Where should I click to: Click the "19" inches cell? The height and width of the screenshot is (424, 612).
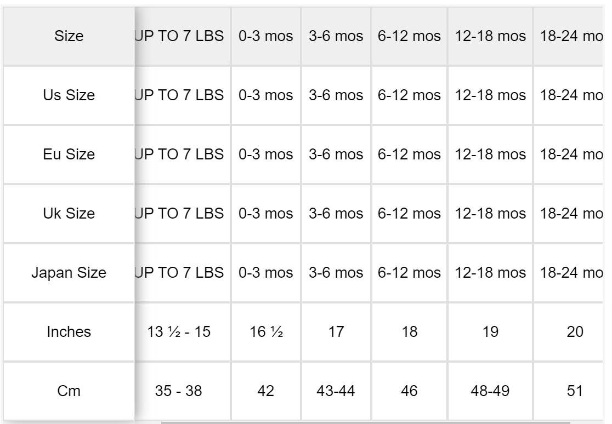[490, 331]
